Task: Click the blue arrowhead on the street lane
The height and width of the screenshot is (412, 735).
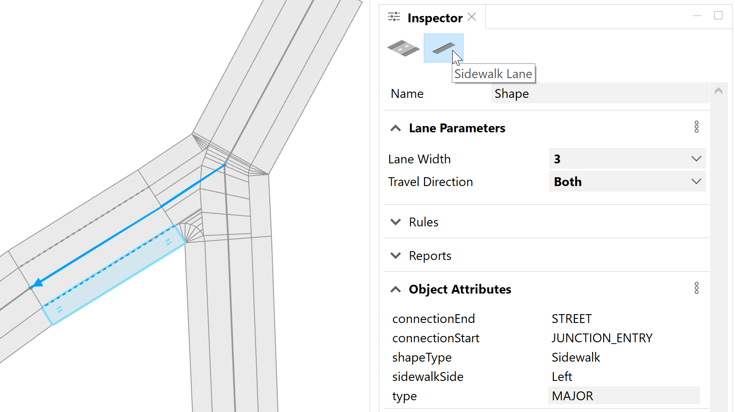Action: tap(38, 283)
